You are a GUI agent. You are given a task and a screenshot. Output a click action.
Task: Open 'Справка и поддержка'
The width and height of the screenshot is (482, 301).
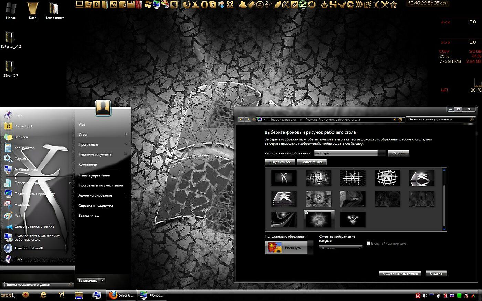[95, 206]
